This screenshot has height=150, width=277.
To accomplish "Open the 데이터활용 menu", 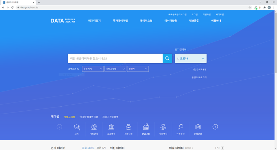I will (170, 21).
